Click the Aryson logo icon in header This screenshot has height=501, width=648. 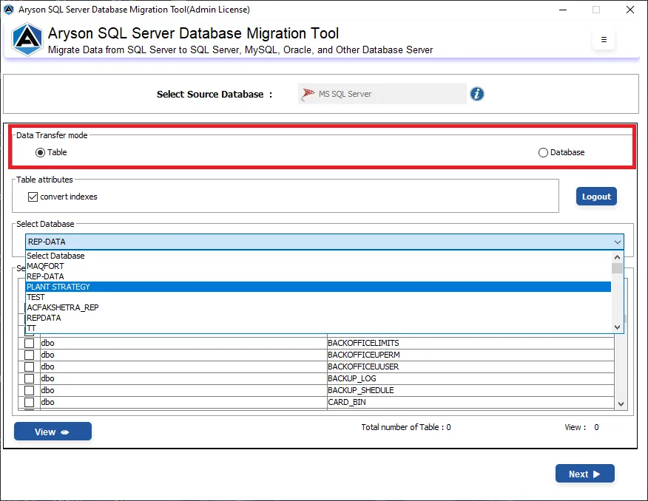coord(27,39)
